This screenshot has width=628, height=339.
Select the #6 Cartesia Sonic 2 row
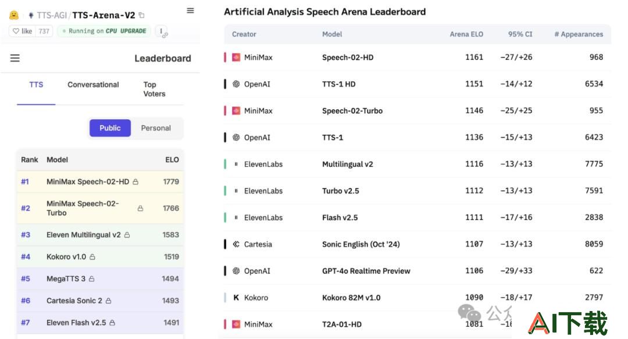click(100, 301)
